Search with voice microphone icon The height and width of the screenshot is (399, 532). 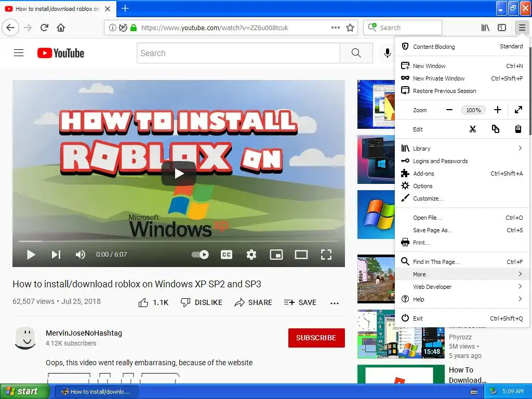(x=387, y=53)
